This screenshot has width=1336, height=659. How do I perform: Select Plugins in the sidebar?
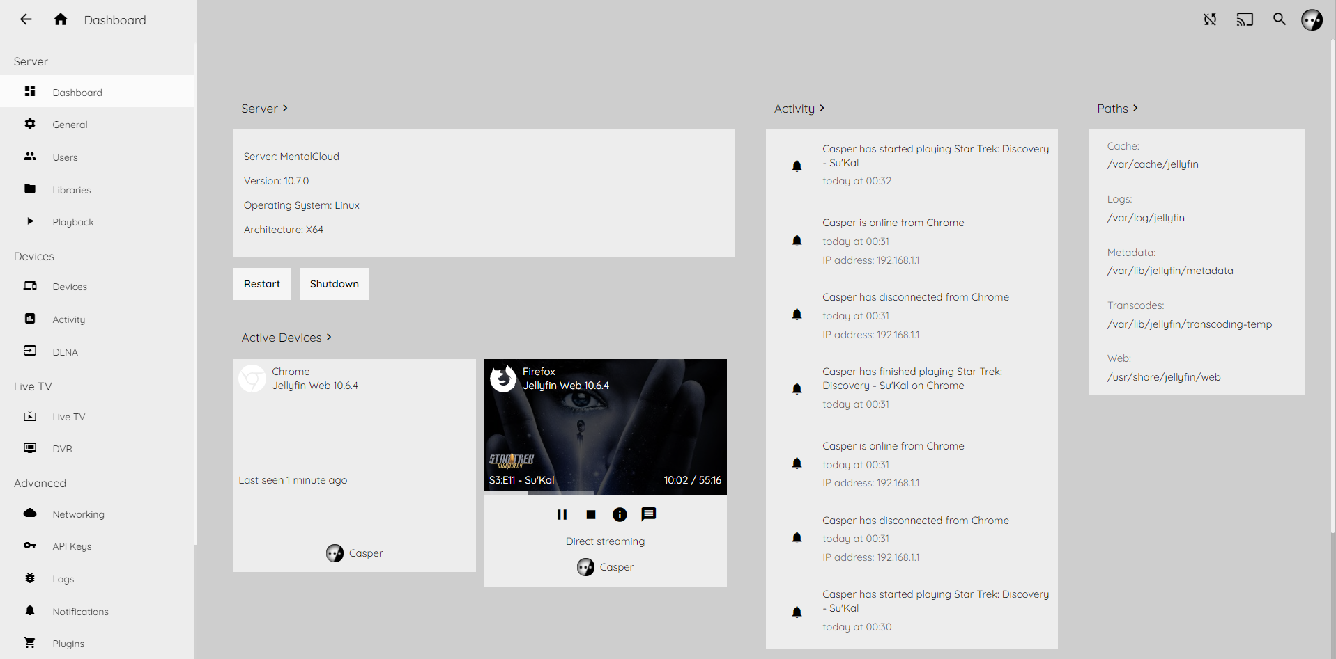68,644
